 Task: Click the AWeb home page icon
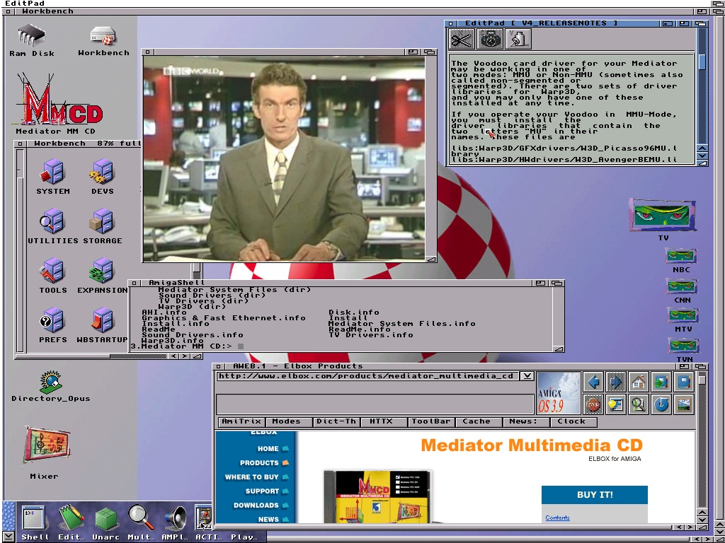click(639, 382)
